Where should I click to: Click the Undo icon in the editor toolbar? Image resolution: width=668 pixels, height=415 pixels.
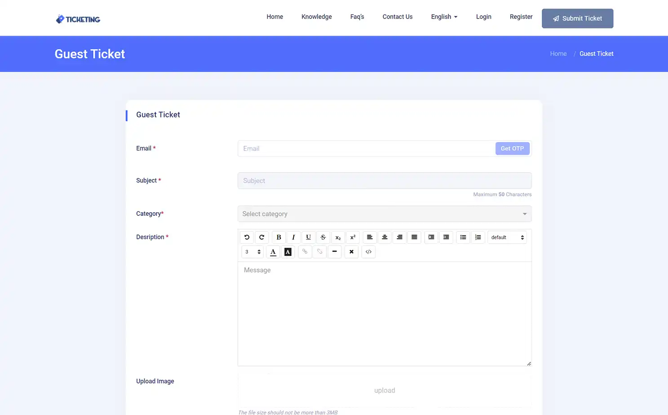[x=247, y=237]
